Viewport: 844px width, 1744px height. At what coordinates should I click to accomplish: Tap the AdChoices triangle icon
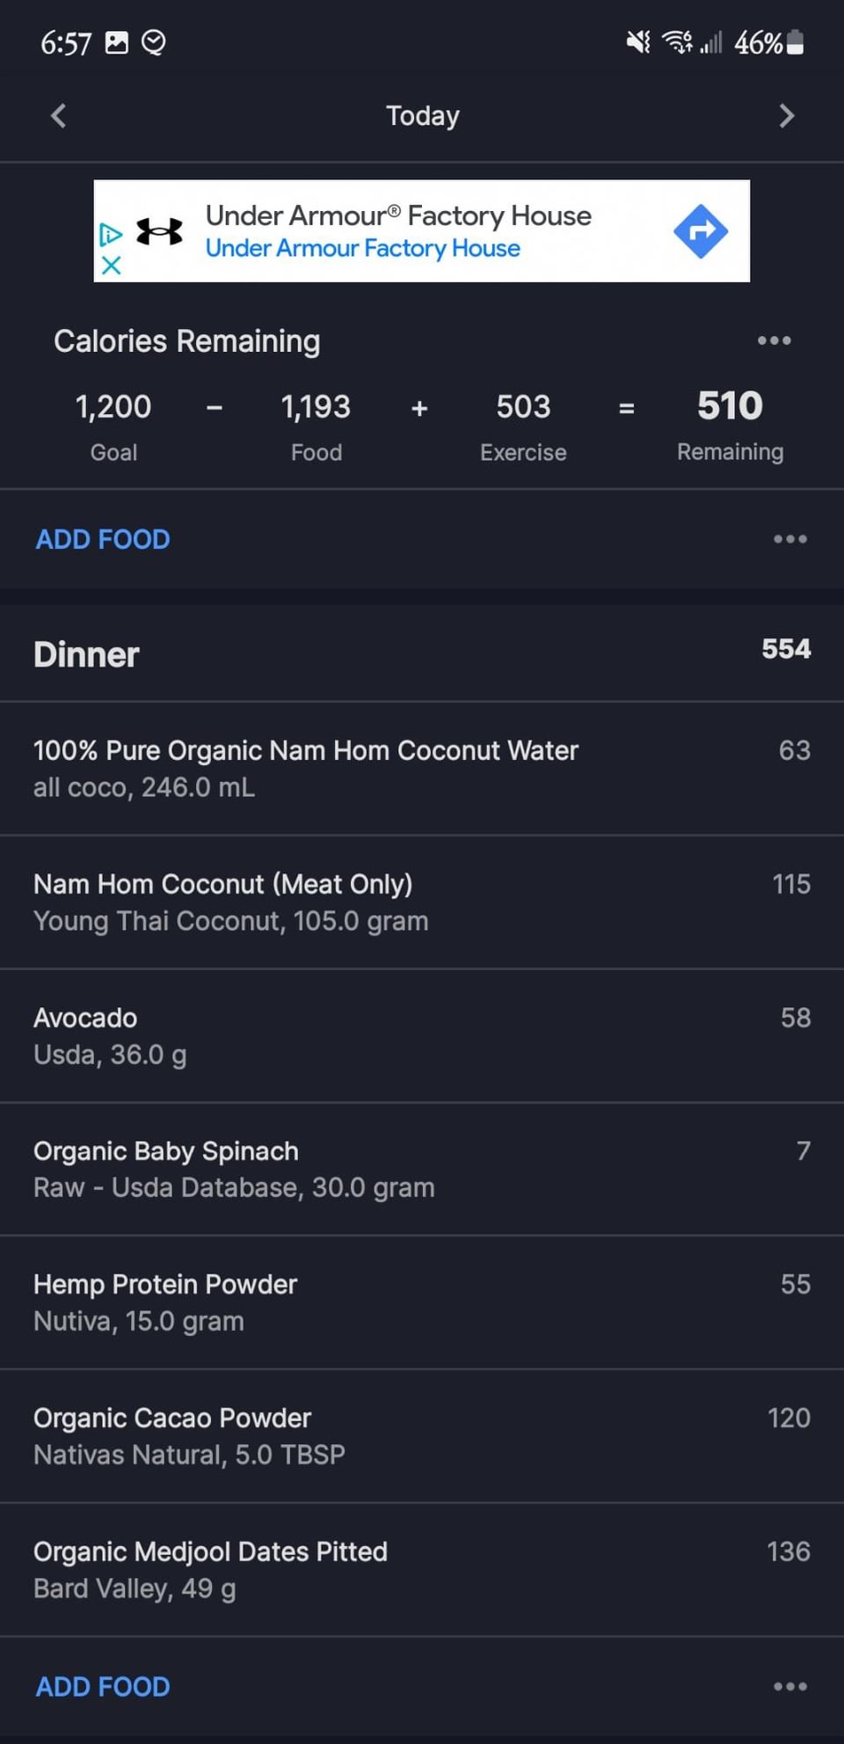(x=111, y=234)
